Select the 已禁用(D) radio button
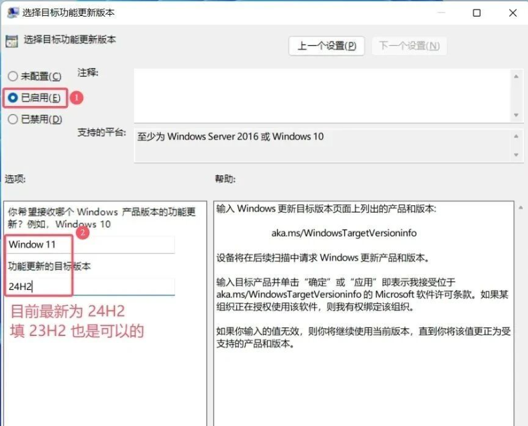 13,119
